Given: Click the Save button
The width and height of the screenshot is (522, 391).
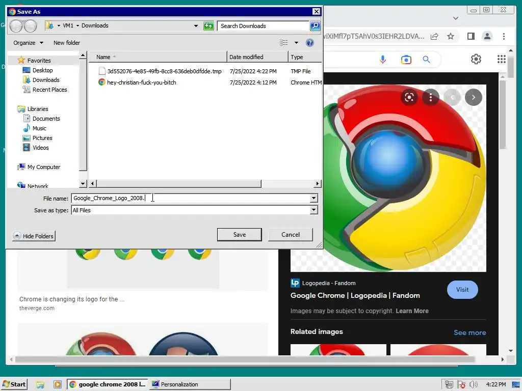Looking at the screenshot, I should pyautogui.click(x=240, y=235).
